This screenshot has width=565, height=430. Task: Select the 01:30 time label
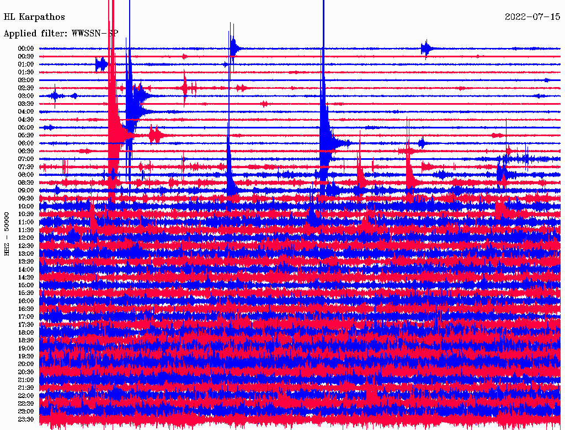click(26, 72)
